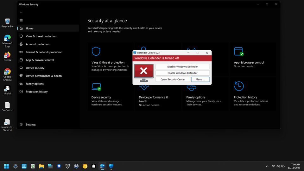Open Virus & threat protection shield tile

(96, 51)
